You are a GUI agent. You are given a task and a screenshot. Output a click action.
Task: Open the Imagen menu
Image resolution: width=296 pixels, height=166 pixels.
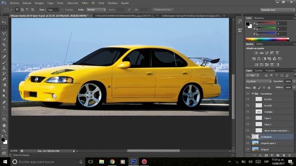(39, 3)
